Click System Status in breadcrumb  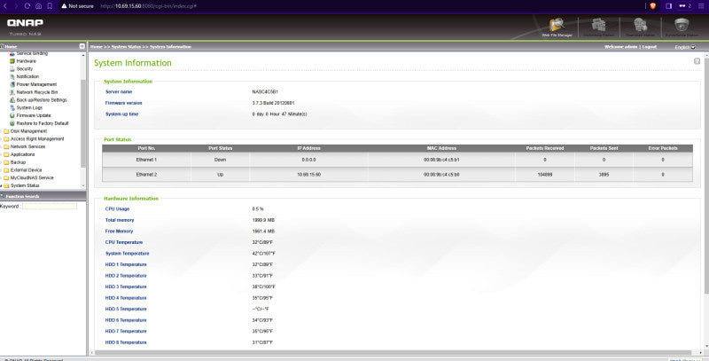coord(126,47)
